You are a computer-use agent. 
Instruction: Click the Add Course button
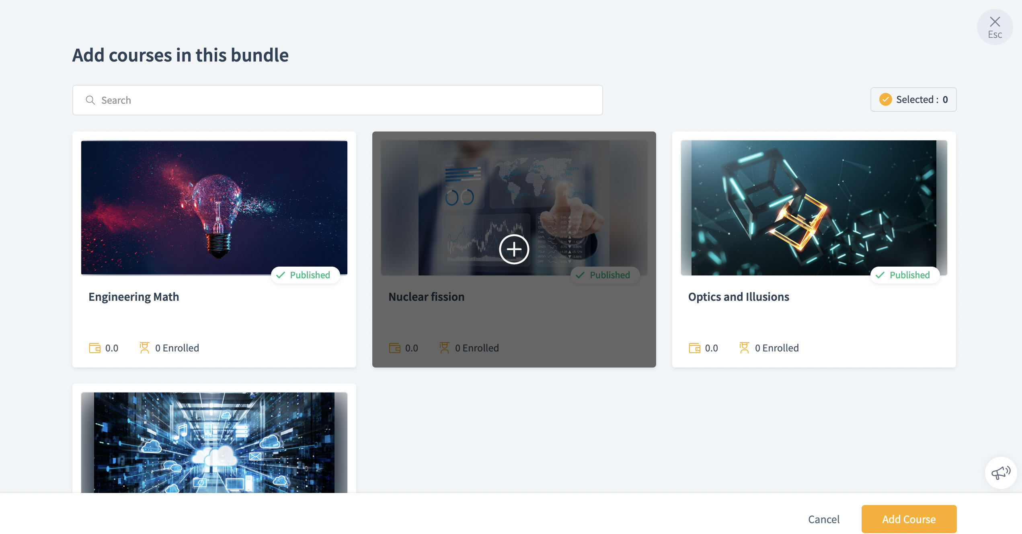coord(909,519)
